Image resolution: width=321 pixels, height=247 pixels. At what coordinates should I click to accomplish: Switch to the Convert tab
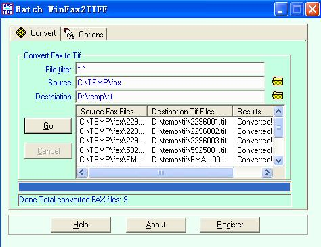pyautogui.click(x=35, y=33)
